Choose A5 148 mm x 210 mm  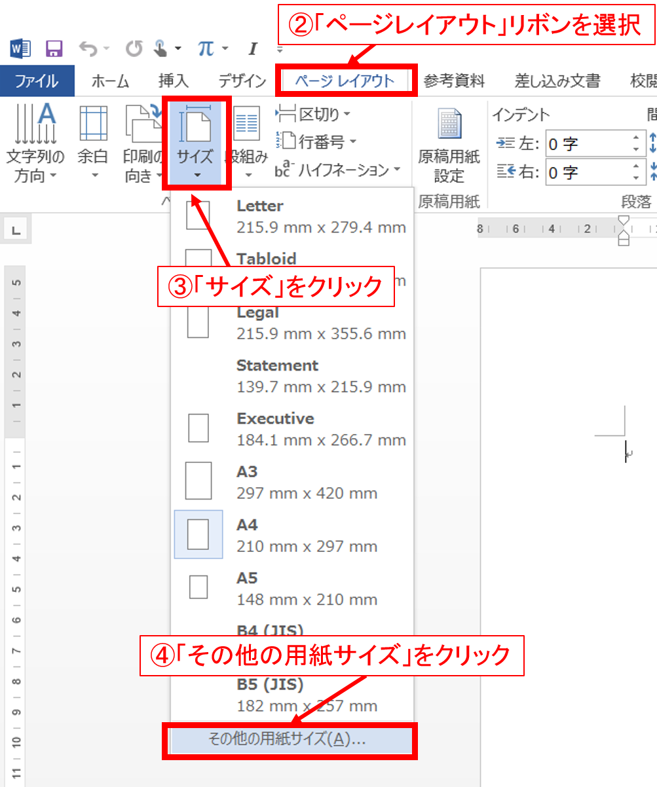(x=292, y=588)
